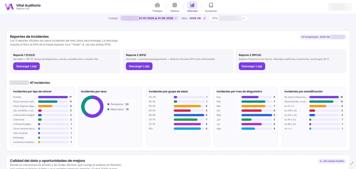Click the pencil icon to edit Mes
The image size is (356, 169).
click(204, 18)
